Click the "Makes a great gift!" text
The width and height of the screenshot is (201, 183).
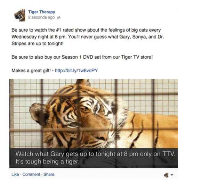coord(31,70)
